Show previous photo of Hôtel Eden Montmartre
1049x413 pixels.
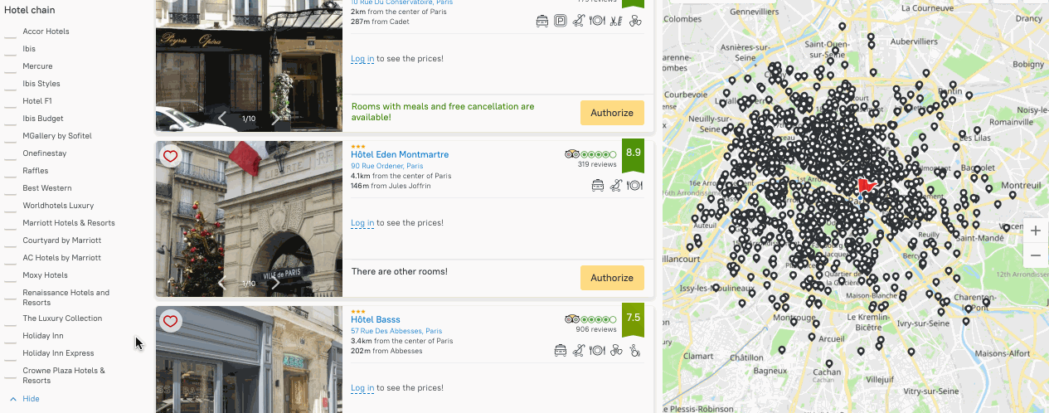222,284
